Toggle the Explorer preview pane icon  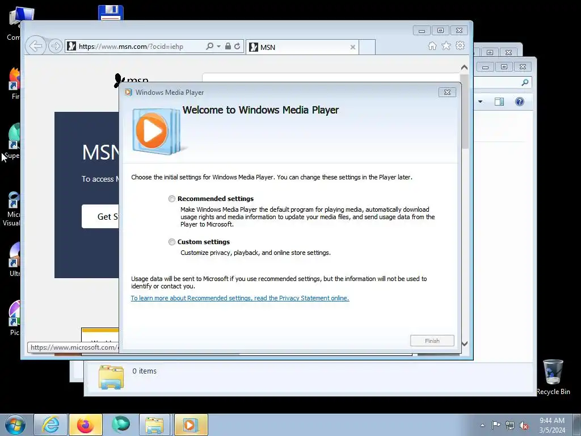(x=499, y=102)
